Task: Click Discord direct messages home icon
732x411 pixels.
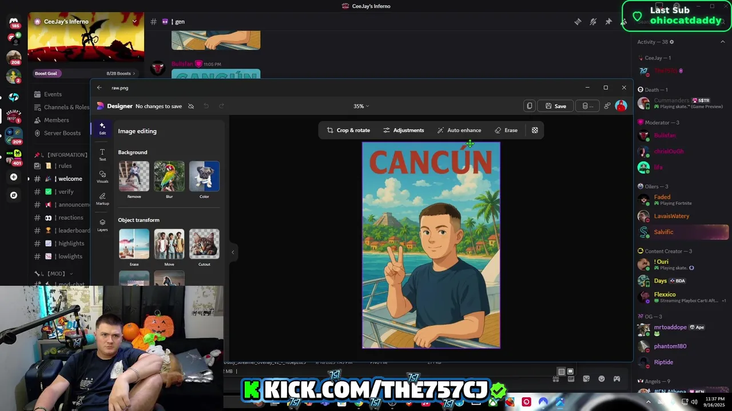Action: [14, 22]
